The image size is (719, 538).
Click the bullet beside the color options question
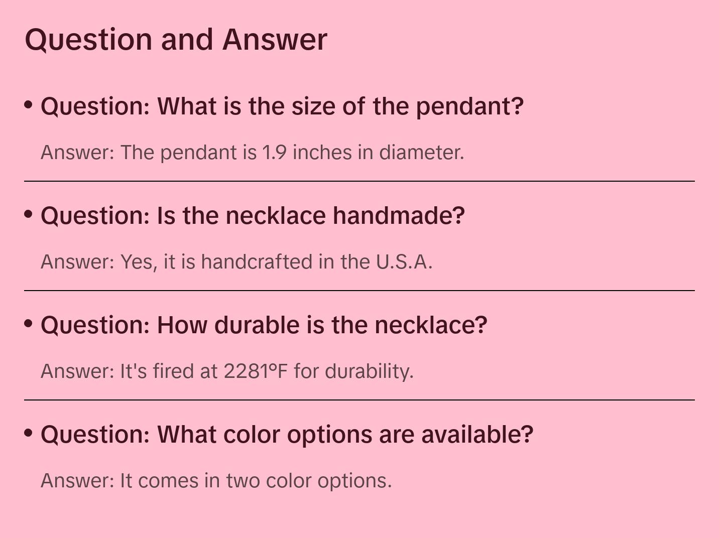tap(29, 433)
